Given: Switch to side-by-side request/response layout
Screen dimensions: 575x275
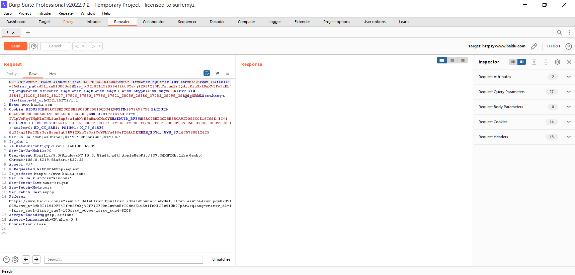Looking at the screenshot, I should [442, 60].
